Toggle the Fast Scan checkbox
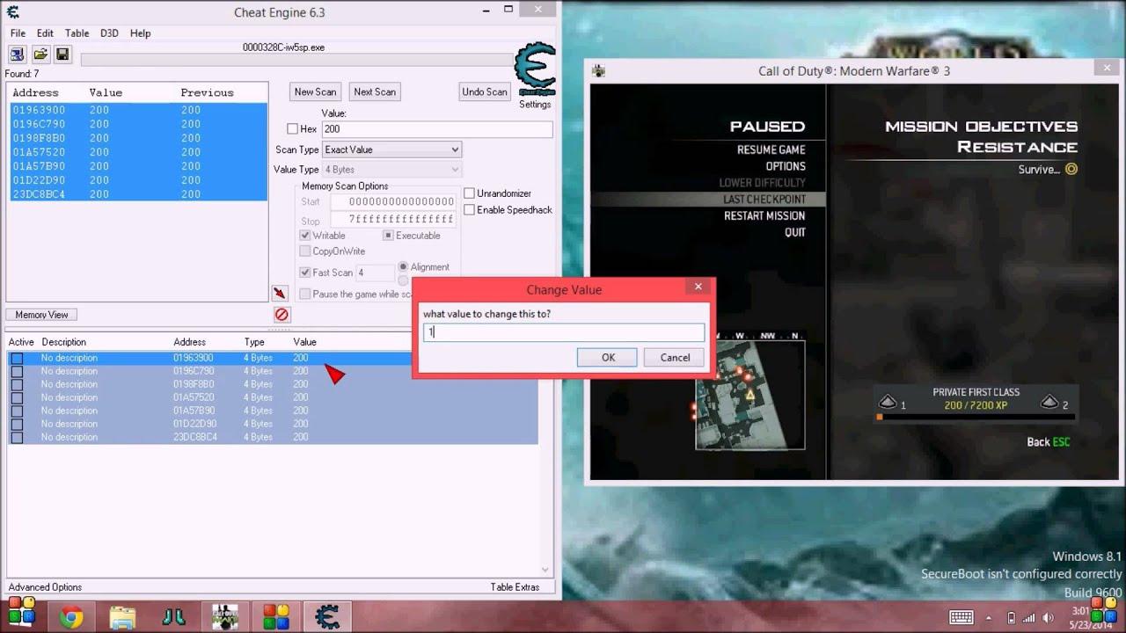The height and width of the screenshot is (633, 1126). (x=305, y=273)
